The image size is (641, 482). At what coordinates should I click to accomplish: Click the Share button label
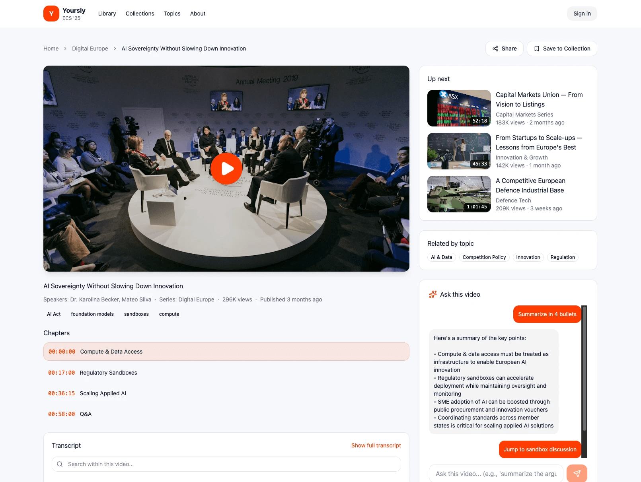click(x=509, y=49)
